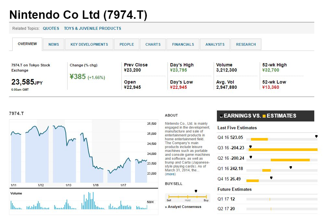Click the Q1 16 earnings marker
Image resolution: width=325 pixels, height=218 pixels.
tap(291, 167)
